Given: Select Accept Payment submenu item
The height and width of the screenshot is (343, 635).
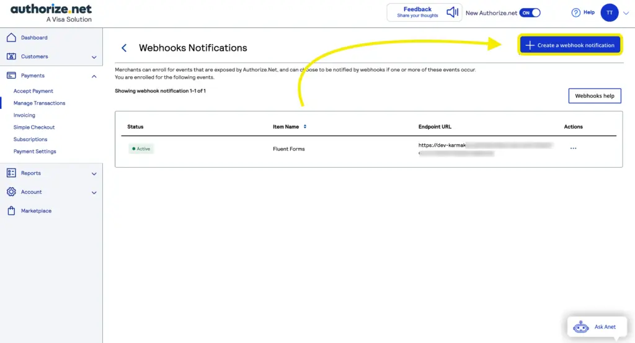Looking at the screenshot, I should (33, 91).
